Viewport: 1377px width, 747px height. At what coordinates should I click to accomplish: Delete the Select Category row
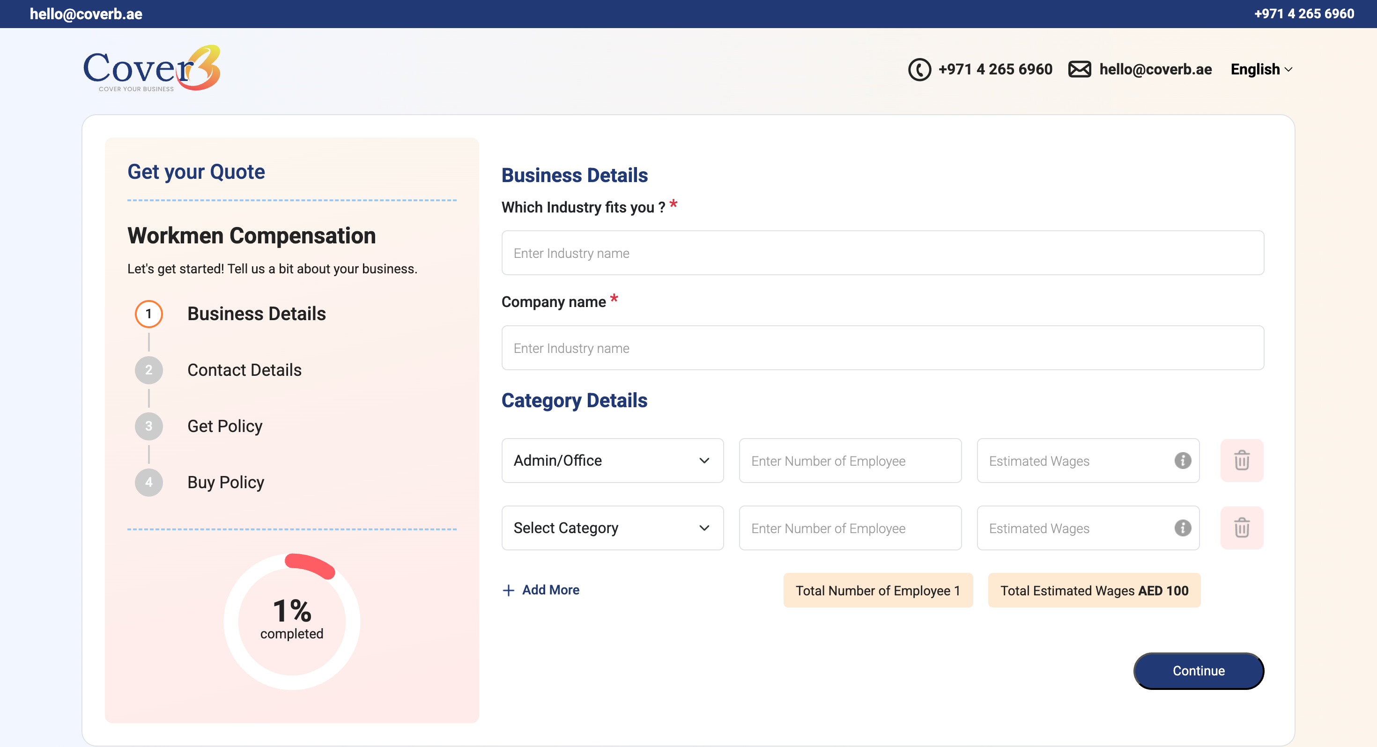[1241, 528]
